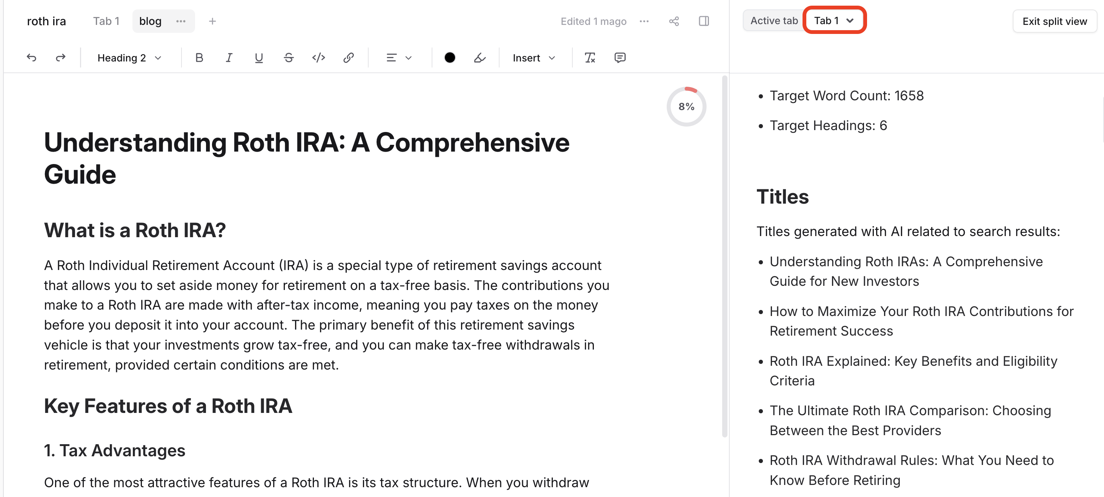Click the highlighter marker icon
Image resolution: width=1104 pixels, height=497 pixels.
[480, 58]
